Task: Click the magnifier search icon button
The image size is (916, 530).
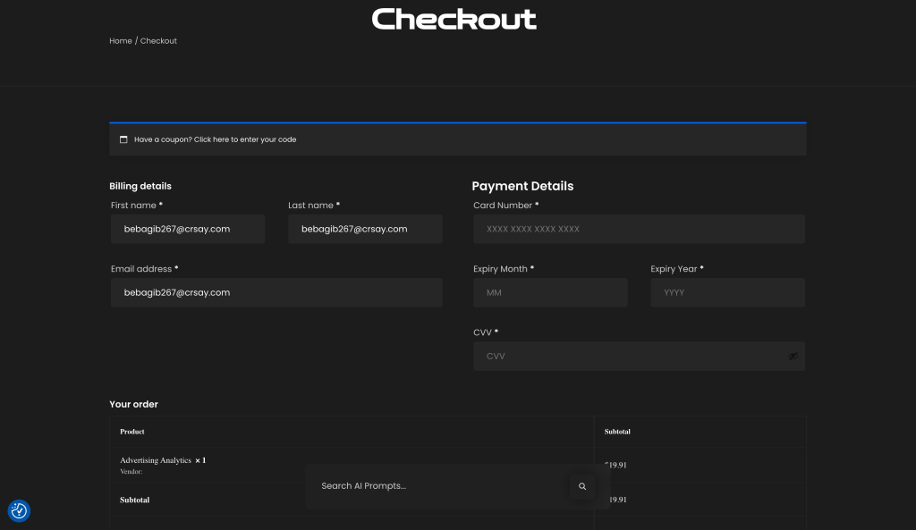Action: click(582, 486)
